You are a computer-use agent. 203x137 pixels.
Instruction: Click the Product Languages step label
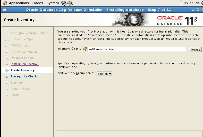tap(24, 52)
